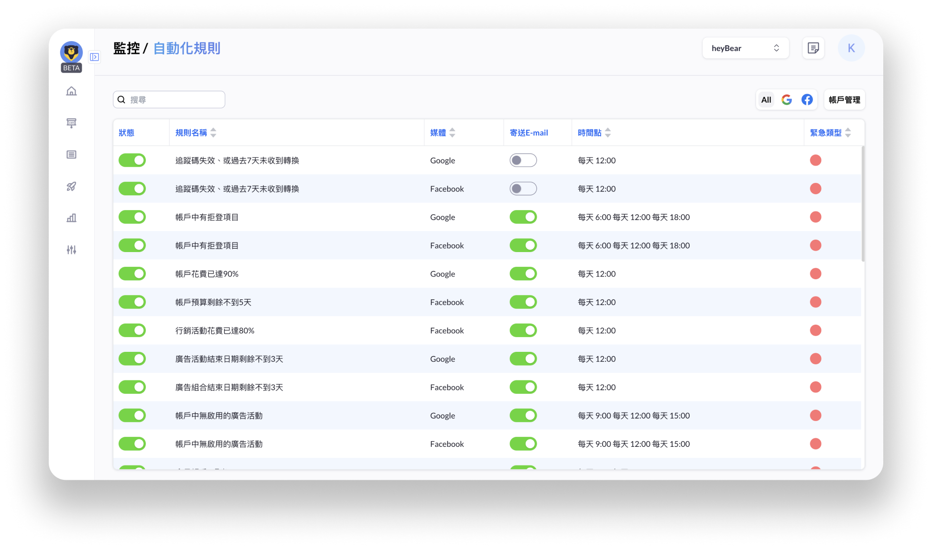Click the sliders settings sidebar icon
The height and width of the screenshot is (549, 932).
pyautogui.click(x=71, y=250)
